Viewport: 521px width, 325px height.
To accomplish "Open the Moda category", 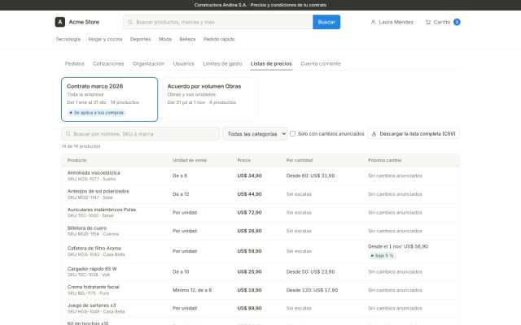I will [x=165, y=39].
